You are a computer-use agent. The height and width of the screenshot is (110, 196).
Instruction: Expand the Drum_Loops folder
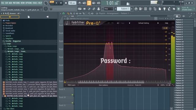[x=12, y=46]
